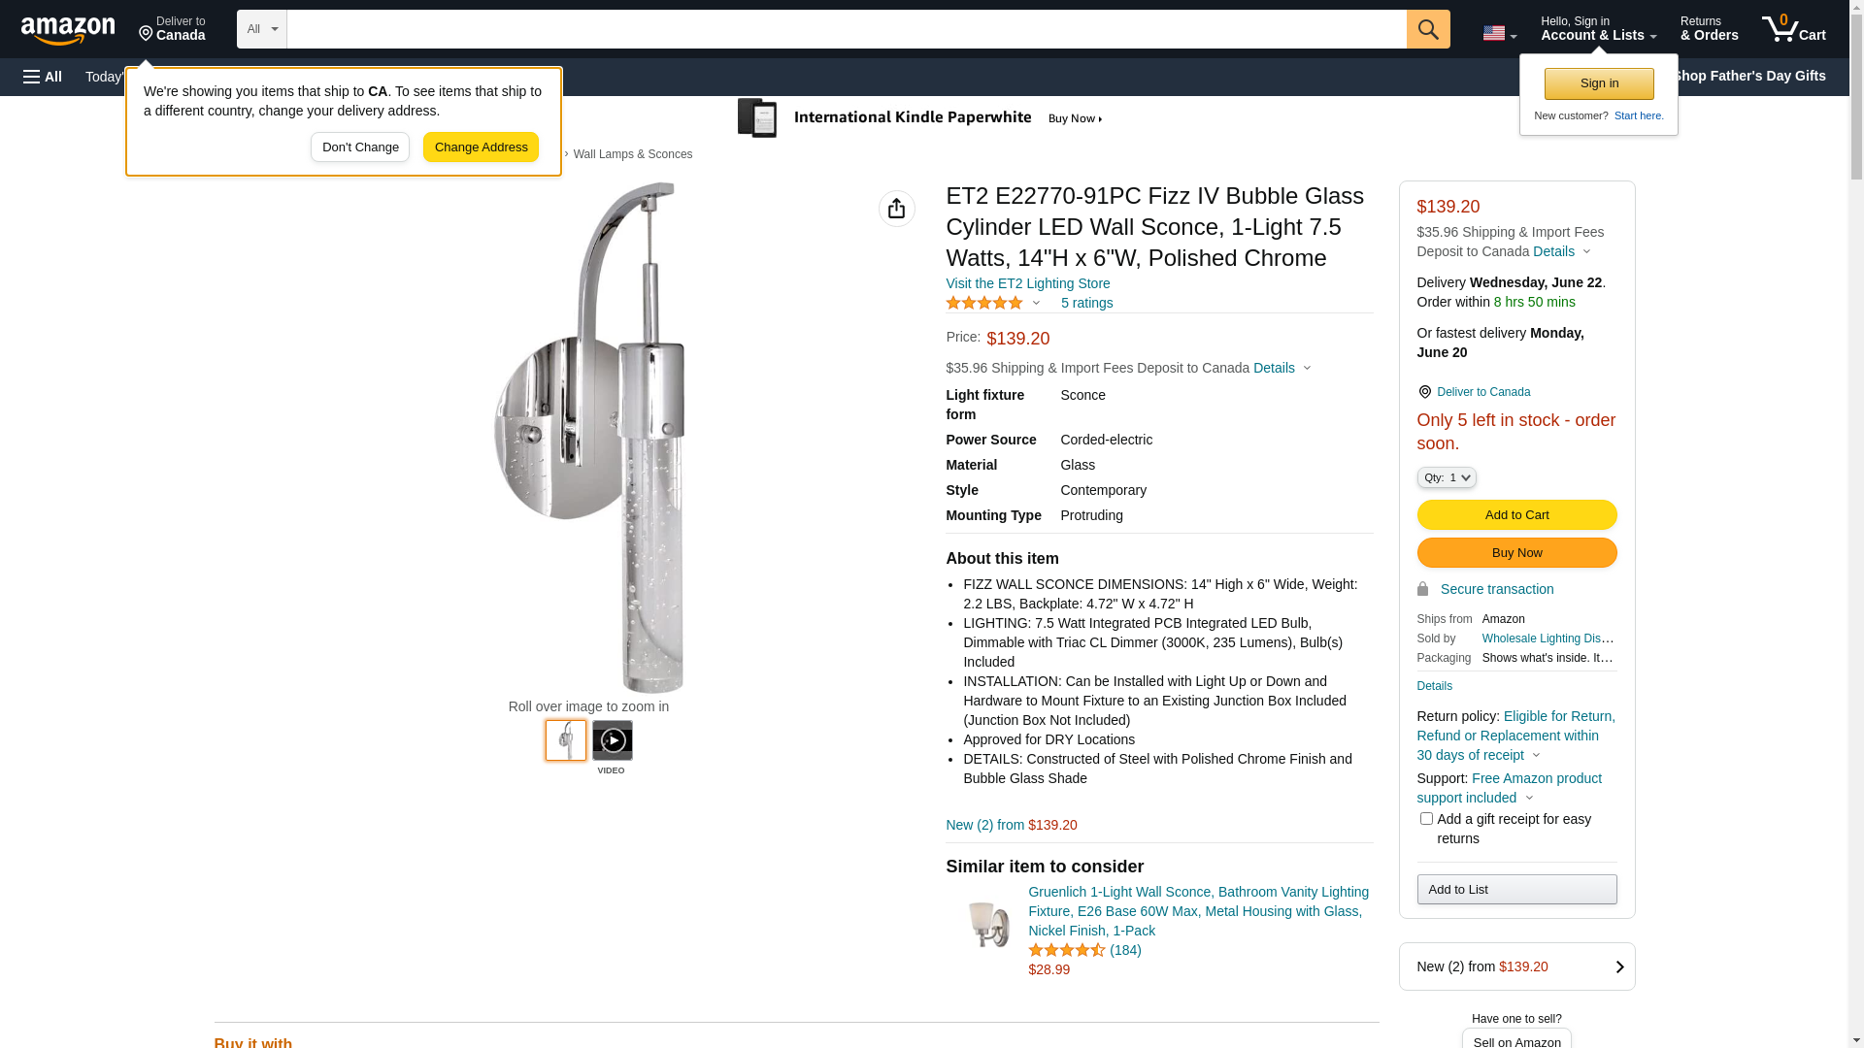Click the US flag language selector

pyautogui.click(x=1498, y=33)
